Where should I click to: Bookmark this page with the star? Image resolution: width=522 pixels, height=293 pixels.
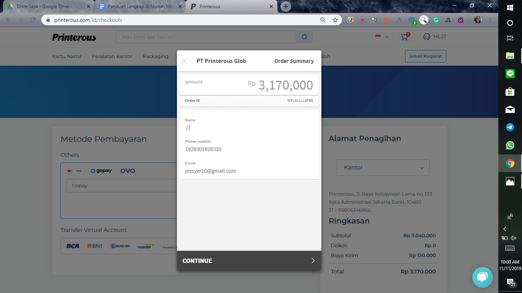(335, 20)
